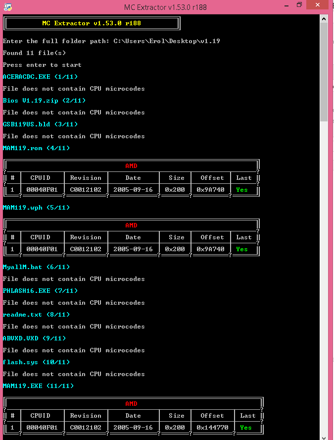This screenshot has width=334, height=440.
Task: Click the 'Found 11 file(s)' line
Action: 34,53
